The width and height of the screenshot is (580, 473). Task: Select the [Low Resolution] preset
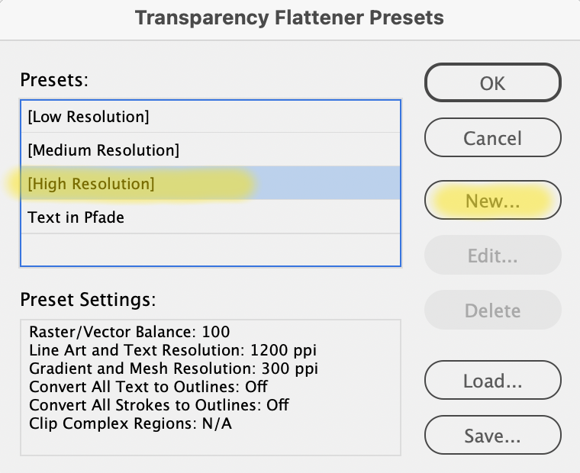[211, 117]
